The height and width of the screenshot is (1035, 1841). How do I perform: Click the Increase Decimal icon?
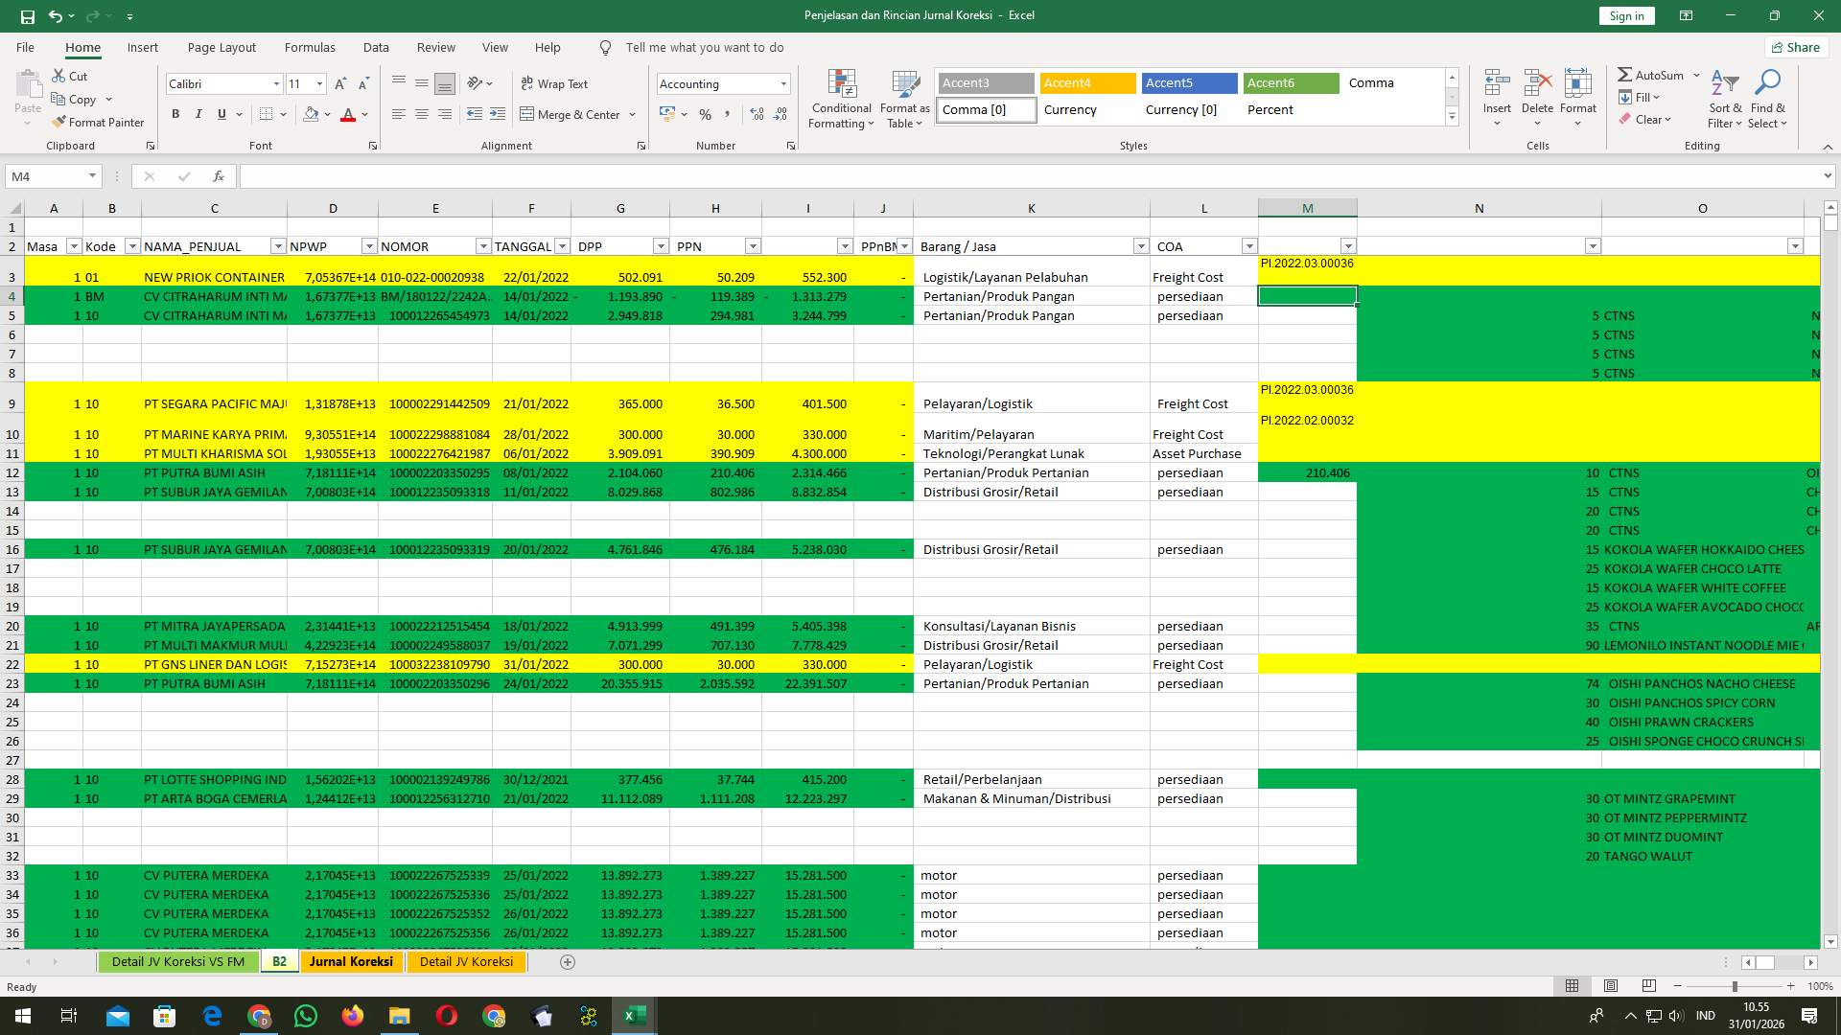point(757,114)
